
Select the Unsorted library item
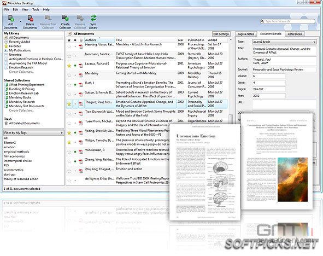pyautogui.click(x=15, y=55)
